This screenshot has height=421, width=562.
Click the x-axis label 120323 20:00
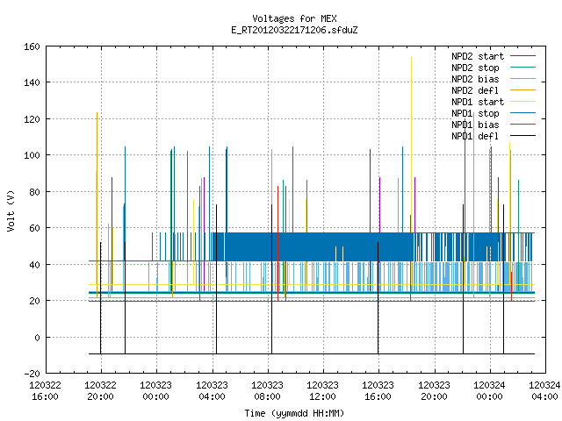tap(434, 391)
